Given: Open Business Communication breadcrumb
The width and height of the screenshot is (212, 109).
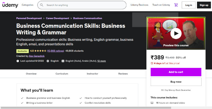Looking at the screenshot, I should point(88,18).
